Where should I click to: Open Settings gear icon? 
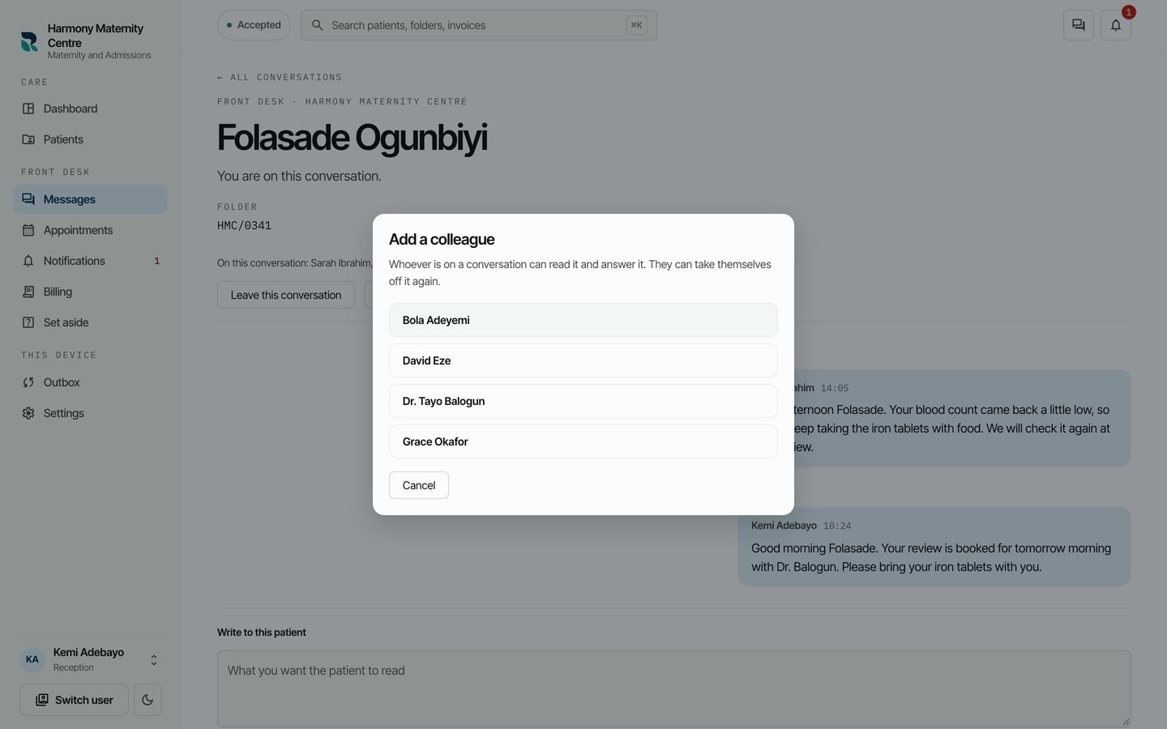click(28, 413)
